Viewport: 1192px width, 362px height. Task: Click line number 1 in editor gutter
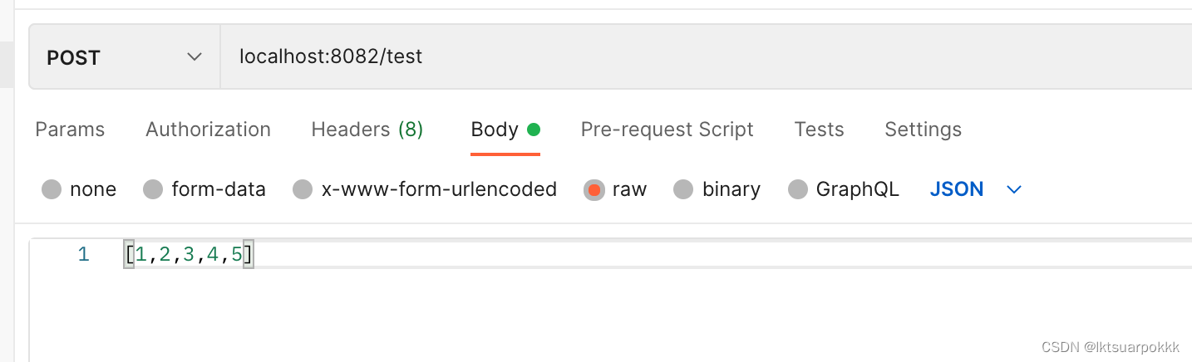click(x=83, y=255)
